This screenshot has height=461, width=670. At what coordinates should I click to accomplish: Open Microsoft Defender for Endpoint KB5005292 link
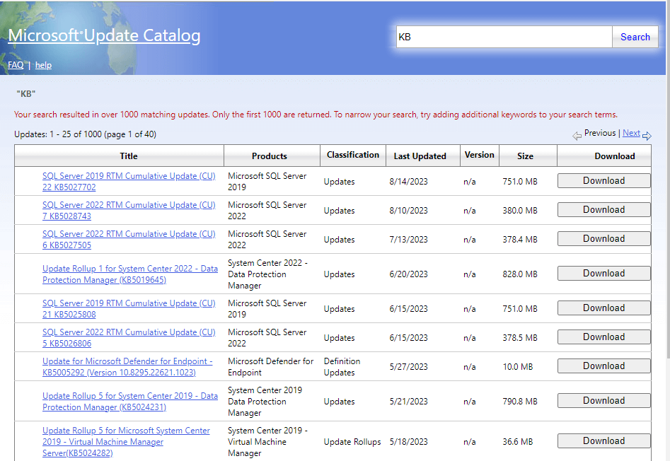(x=127, y=367)
